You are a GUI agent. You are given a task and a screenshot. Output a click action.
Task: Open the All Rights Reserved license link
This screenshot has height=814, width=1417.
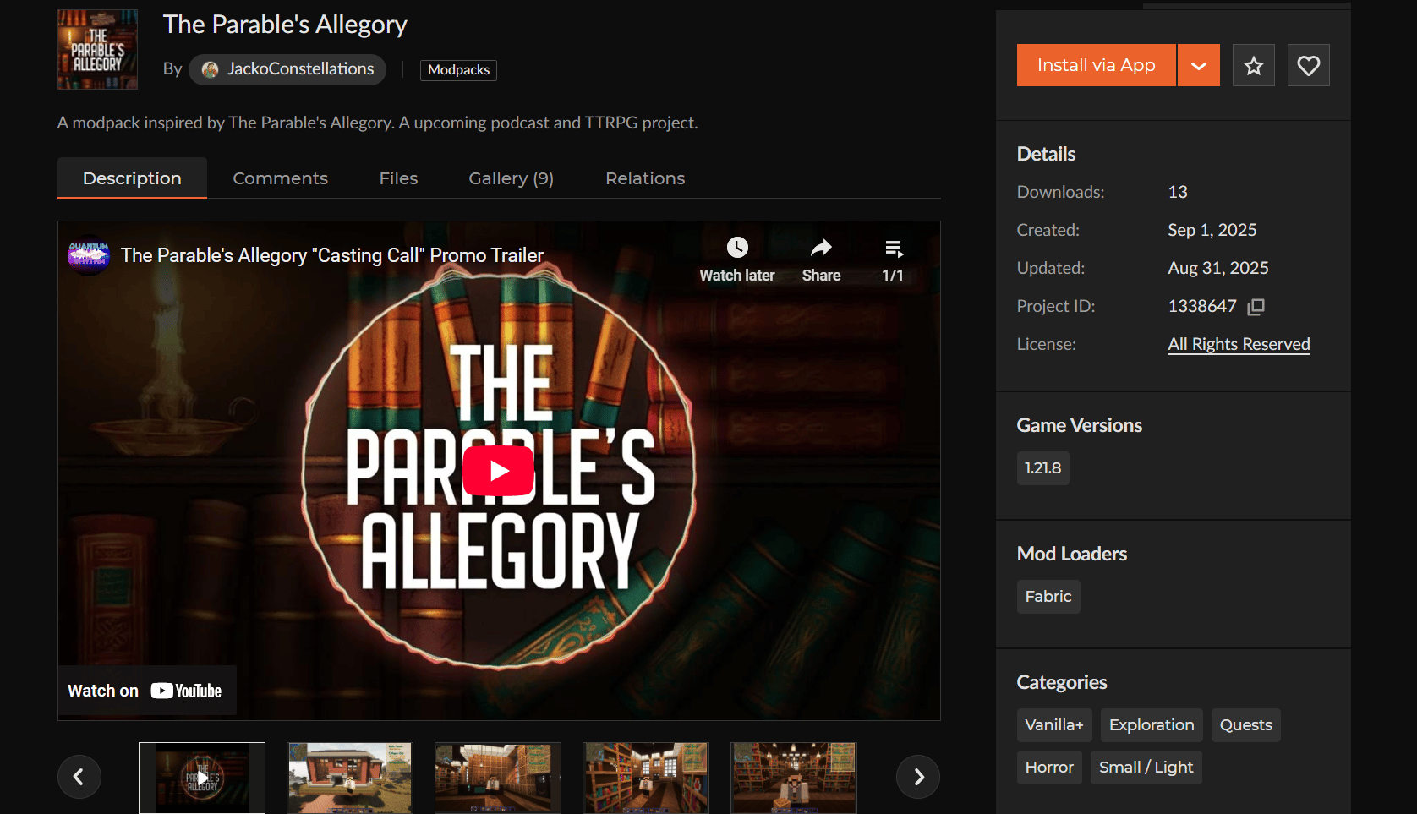[1239, 344]
